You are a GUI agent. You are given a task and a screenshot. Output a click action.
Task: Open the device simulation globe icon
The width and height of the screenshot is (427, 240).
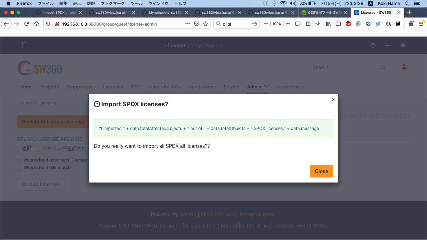(x=403, y=45)
